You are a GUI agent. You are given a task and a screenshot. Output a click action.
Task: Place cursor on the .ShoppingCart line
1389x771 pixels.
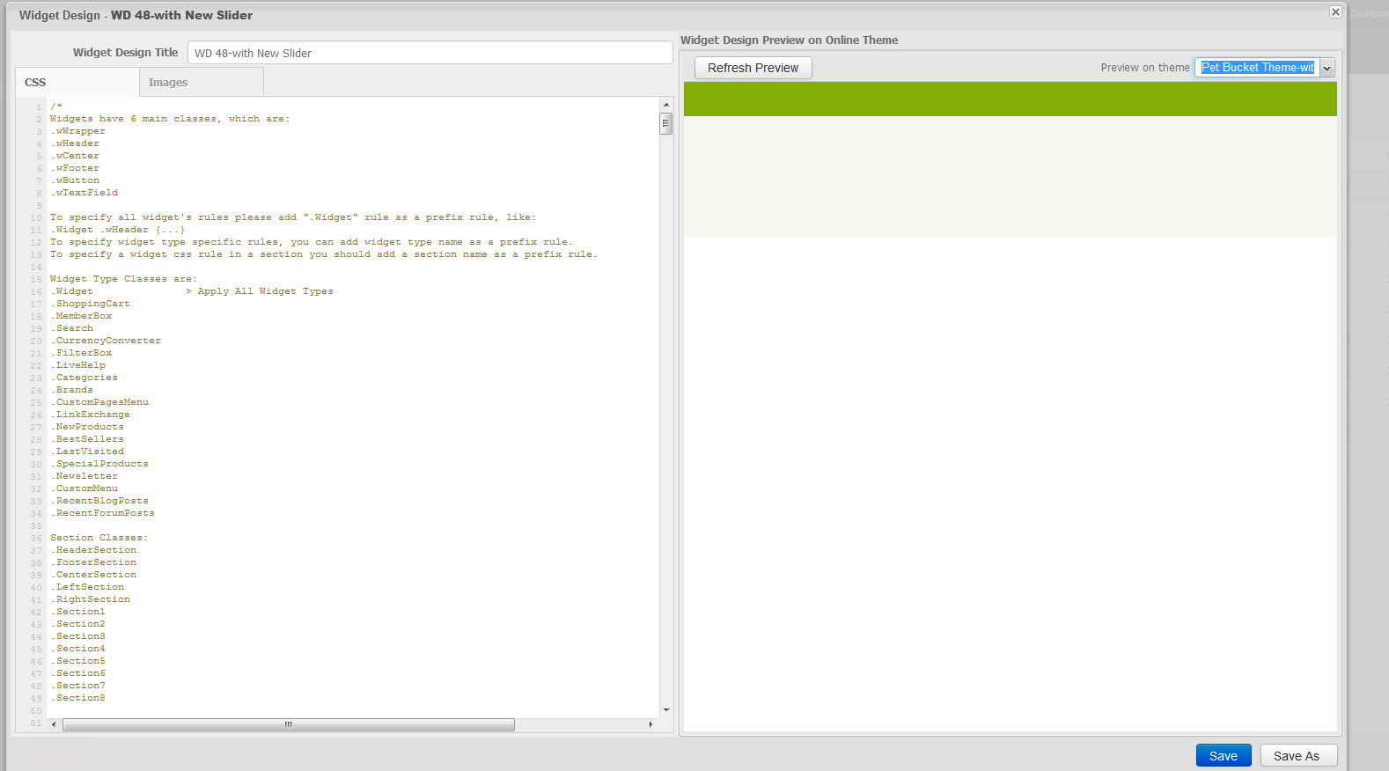click(92, 304)
